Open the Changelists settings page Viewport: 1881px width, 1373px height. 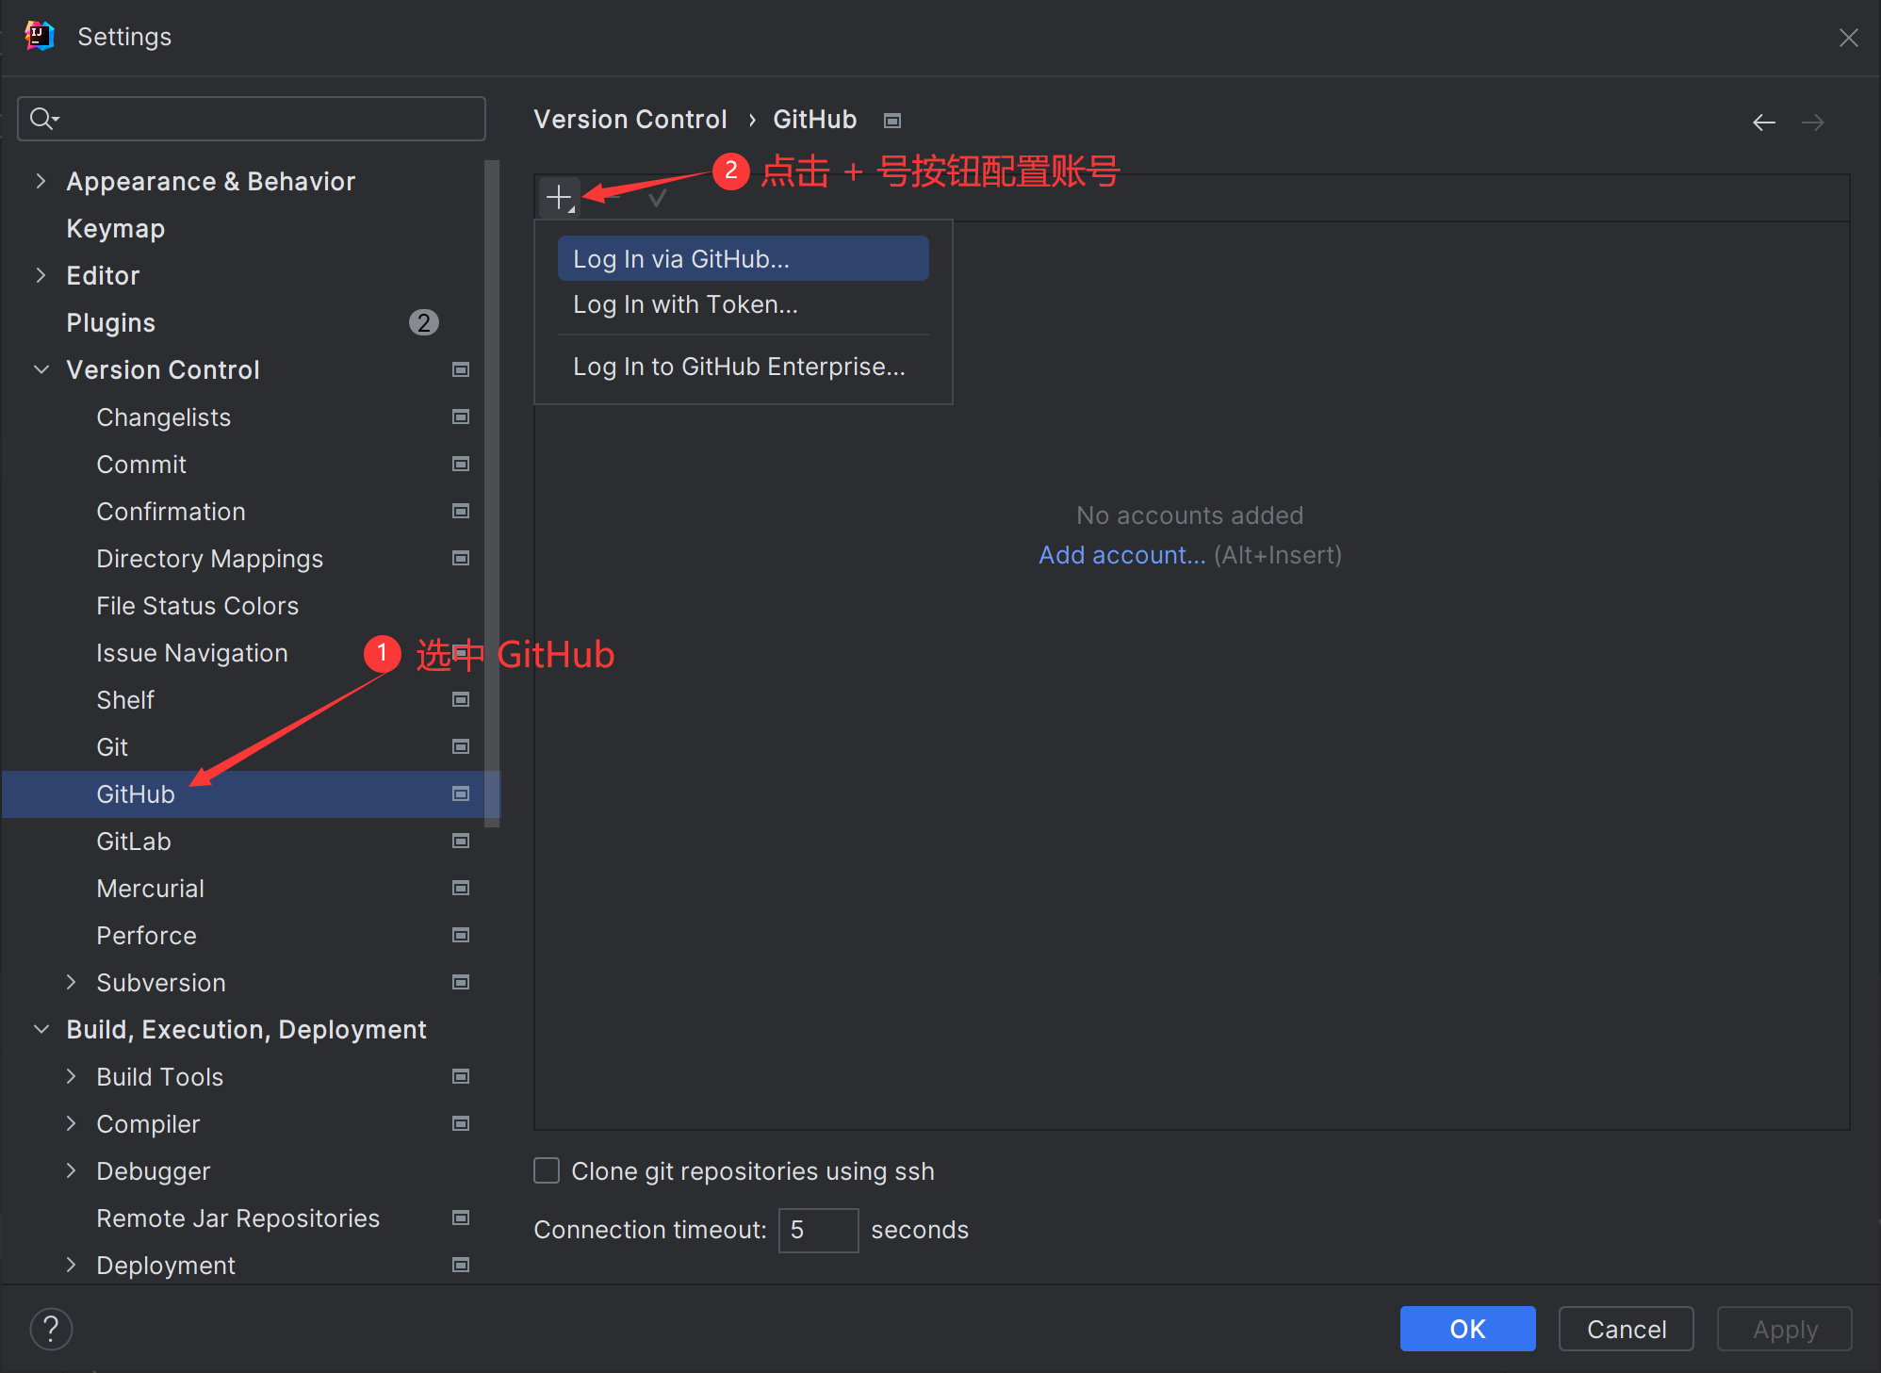163,417
